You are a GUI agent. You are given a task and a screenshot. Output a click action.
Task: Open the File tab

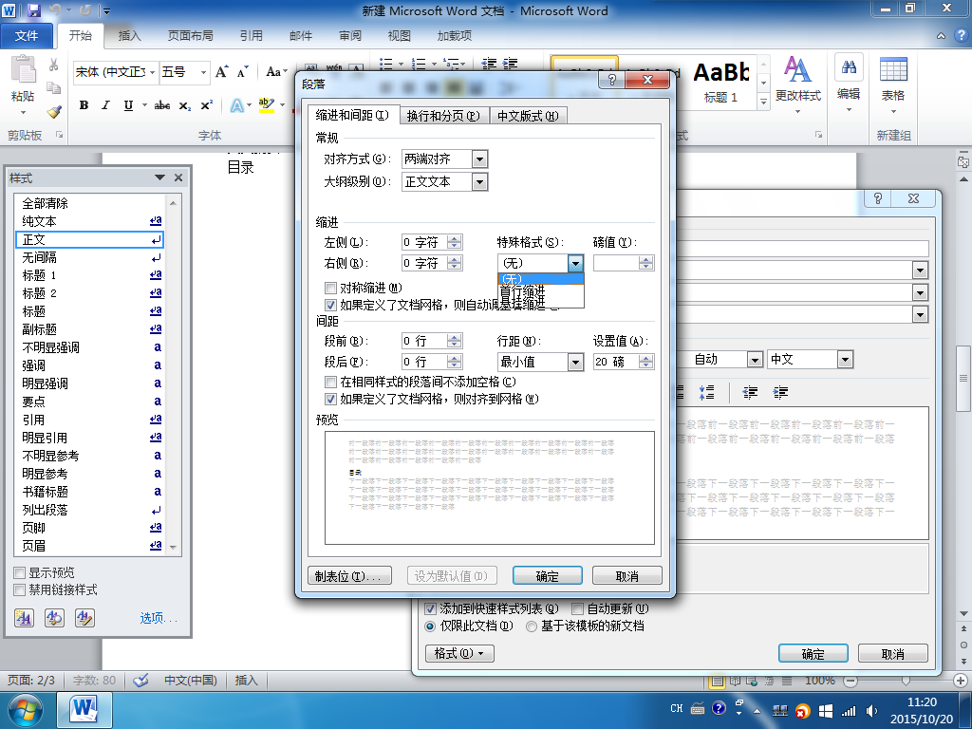(27, 36)
